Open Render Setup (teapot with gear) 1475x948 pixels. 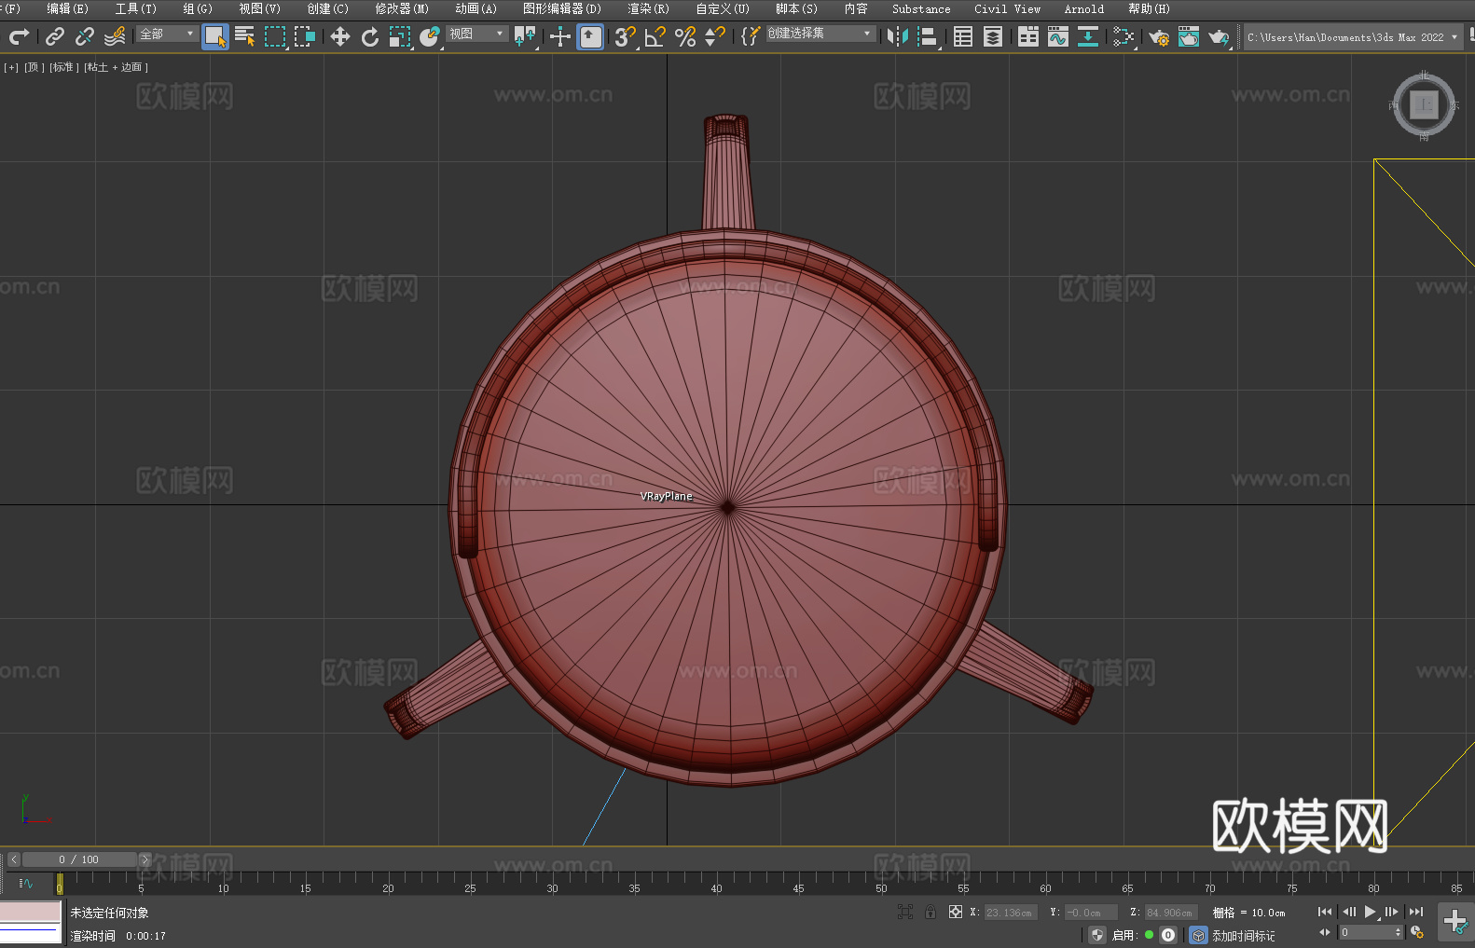[x=1159, y=36]
